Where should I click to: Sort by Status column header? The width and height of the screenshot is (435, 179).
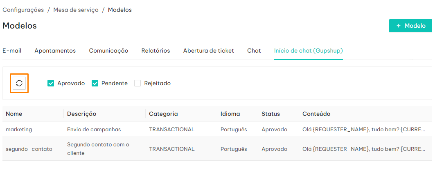pos(270,114)
